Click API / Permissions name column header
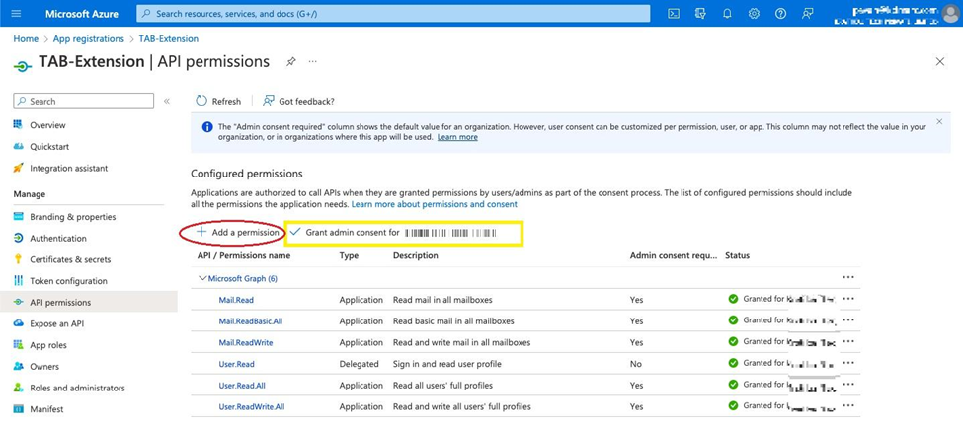This screenshot has width=963, height=425. (244, 255)
